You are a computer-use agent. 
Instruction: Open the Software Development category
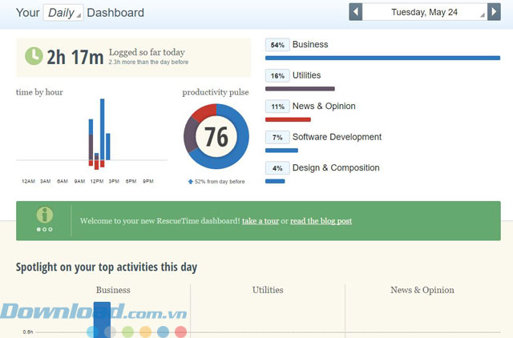coord(337,137)
